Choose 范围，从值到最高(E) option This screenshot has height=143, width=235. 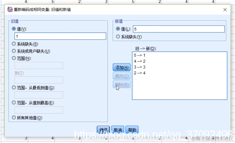[14, 103]
